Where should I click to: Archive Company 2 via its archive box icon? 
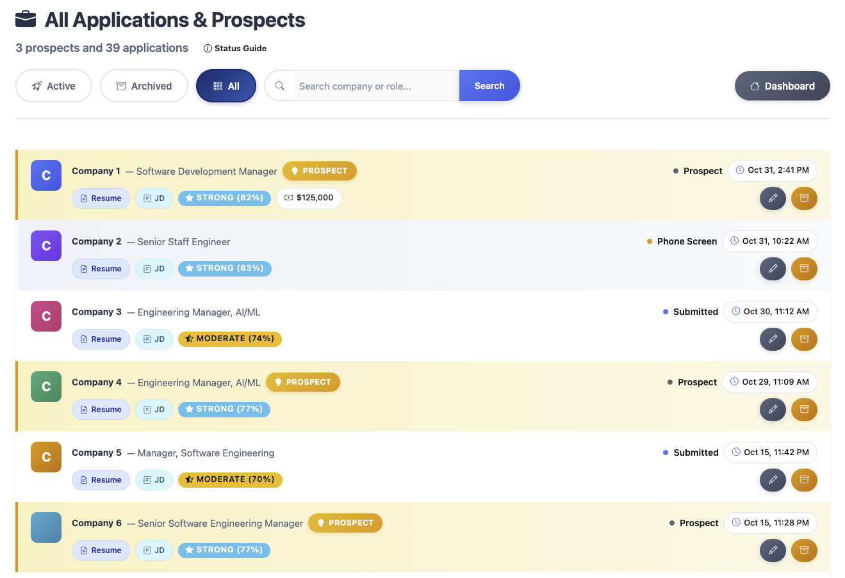(804, 269)
